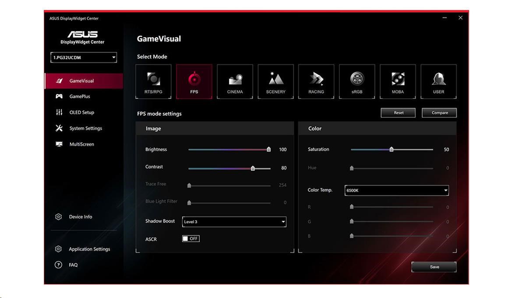Click the B color slider handle

(352, 236)
